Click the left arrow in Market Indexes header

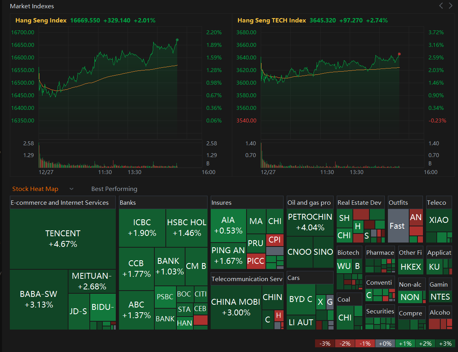click(x=441, y=6)
